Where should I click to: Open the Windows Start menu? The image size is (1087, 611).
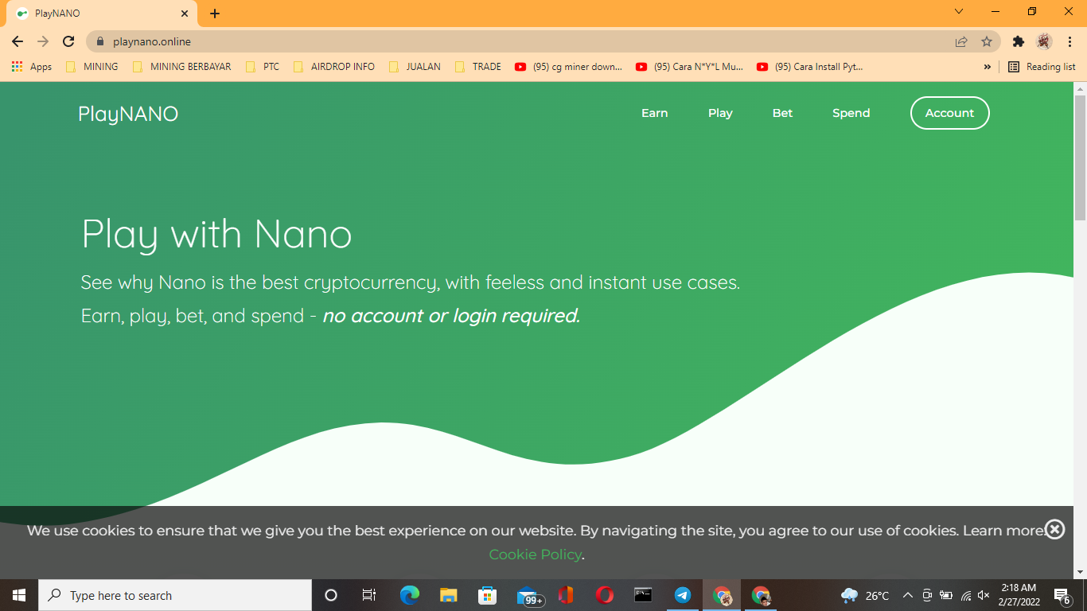(19, 595)
